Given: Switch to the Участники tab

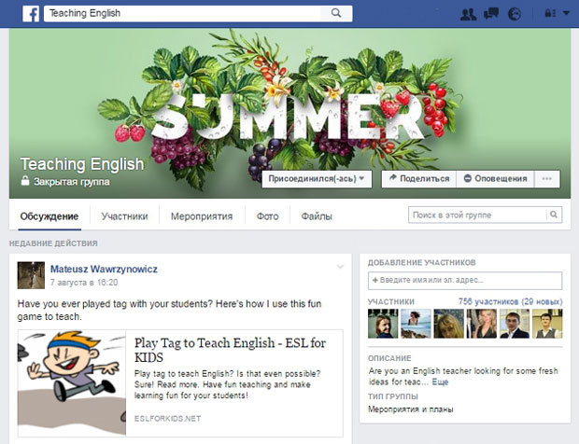Looking at the screenshot, I should [124, 216].
